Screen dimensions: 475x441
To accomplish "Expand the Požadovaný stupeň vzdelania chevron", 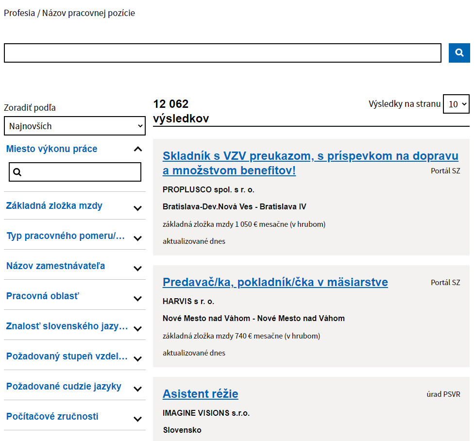I will pos(138,358).
